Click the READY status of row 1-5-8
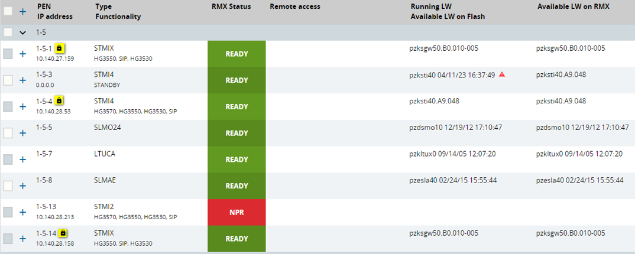Screen dimensions: 635x254 click(236, 185)
